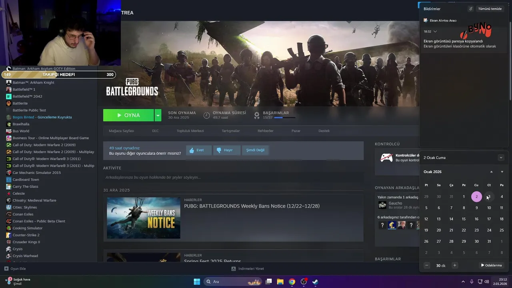Expand the 18:32 notification chevron

pyautogui.click(x=435, y=31)
